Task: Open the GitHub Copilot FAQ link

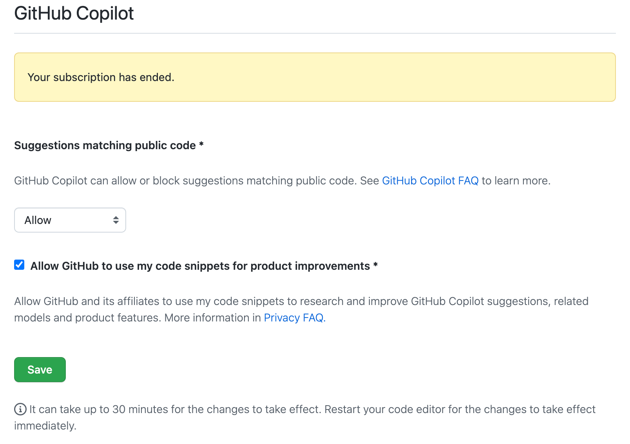Action: 430,180
